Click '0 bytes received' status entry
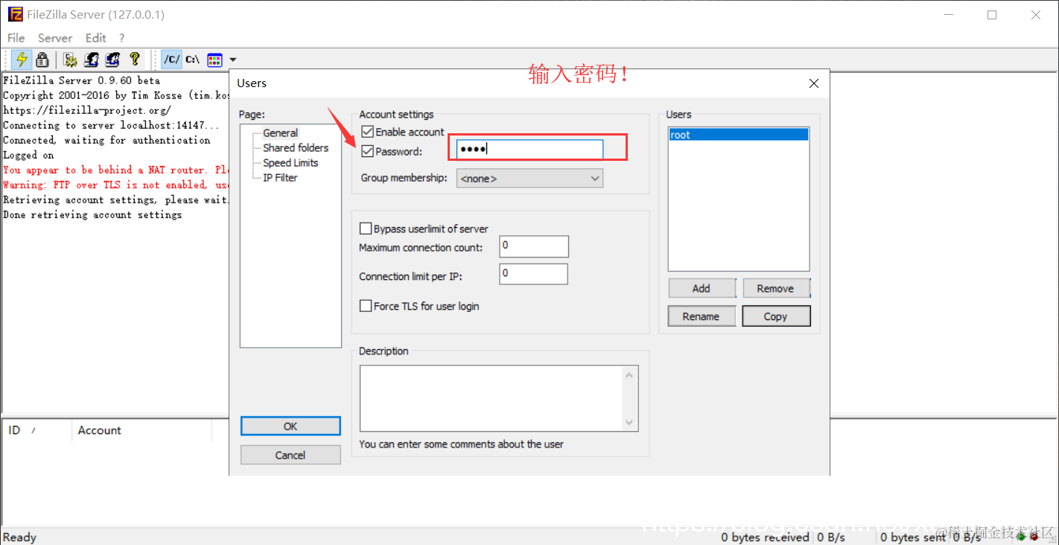Image resolution: width=1059 pixels, height=545 pixels. tap(765, 537)
